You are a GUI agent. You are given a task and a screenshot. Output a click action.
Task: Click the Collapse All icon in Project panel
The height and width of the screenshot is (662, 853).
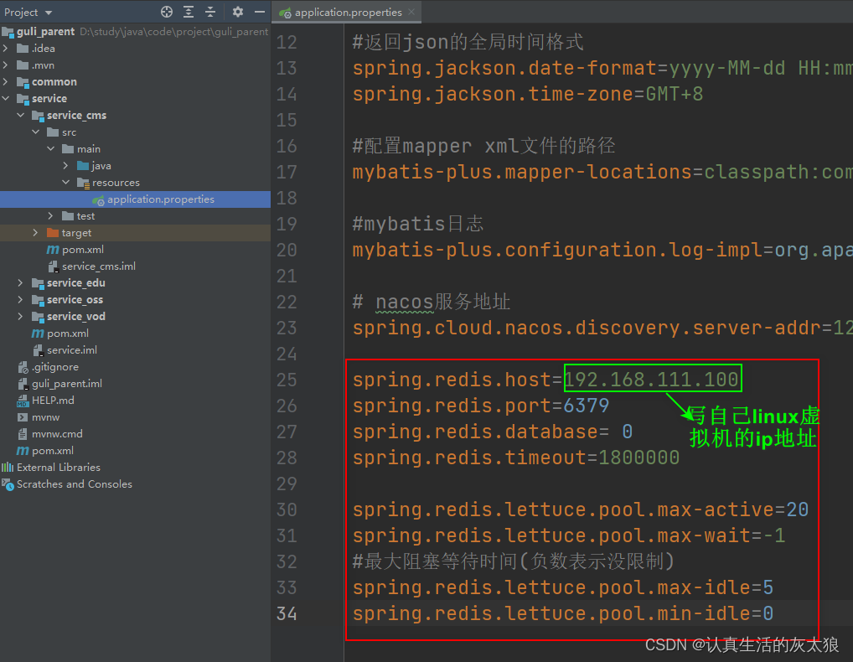[x=210, y=12]
